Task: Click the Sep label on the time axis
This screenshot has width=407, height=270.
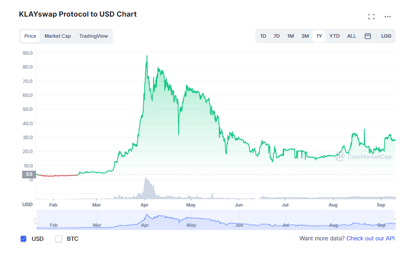Action: [381, 205]
